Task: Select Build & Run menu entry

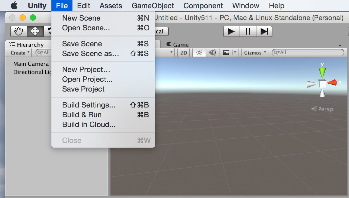Action: point(103,115)
